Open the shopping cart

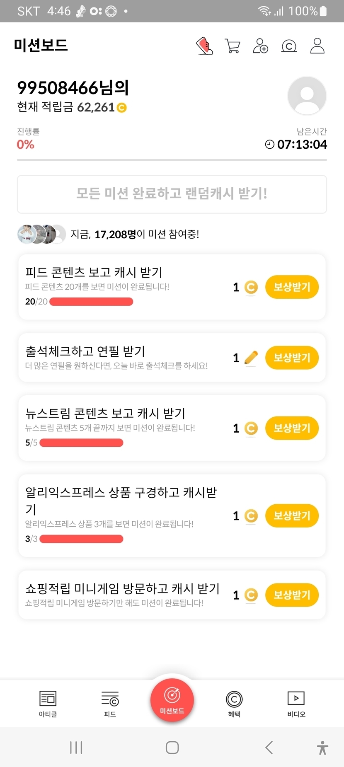232,46
